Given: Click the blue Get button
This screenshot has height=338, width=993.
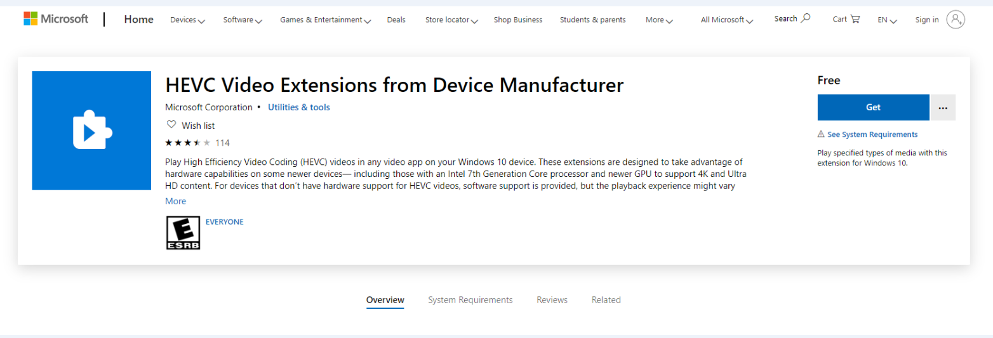Looking at the screenshot, I should point(873,107).
